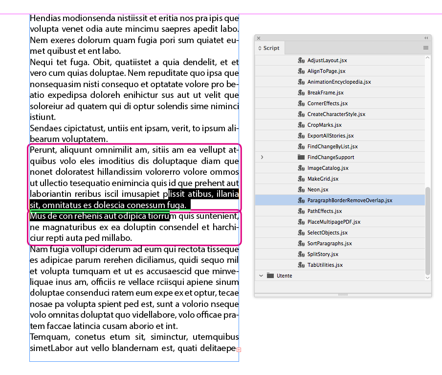Place cursor in 'Hendias modionsenda' first line
The width and height of the screenshot is (442, 375).
tap(134, 18)
